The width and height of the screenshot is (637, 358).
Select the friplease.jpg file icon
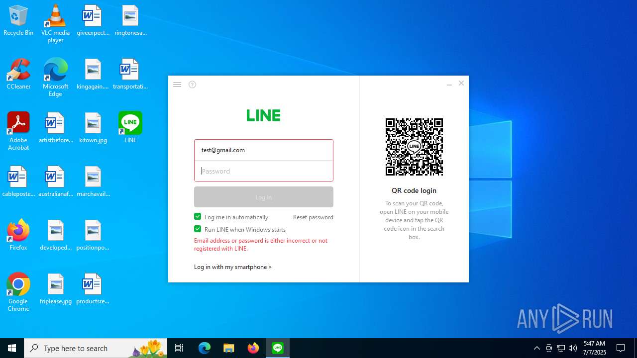55,289
